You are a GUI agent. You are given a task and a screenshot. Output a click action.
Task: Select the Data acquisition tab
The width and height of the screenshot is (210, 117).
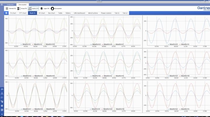(22, 5)
